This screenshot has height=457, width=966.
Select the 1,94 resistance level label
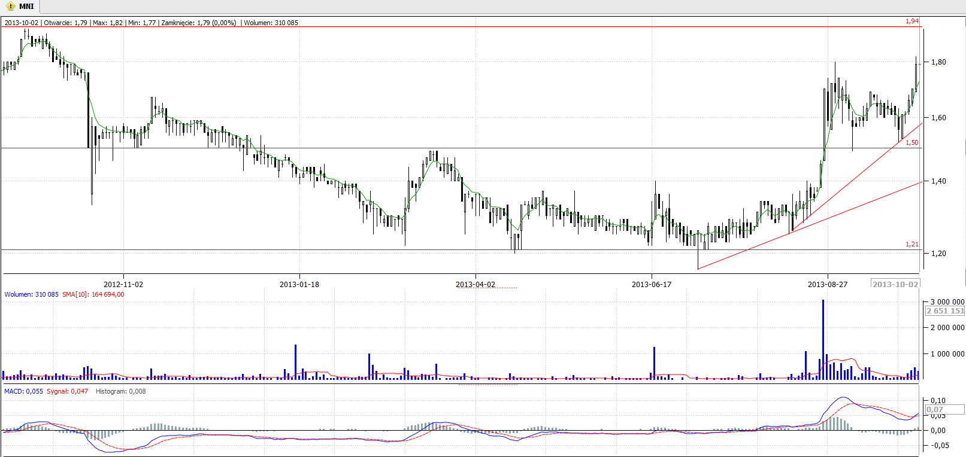pos(912,21)
